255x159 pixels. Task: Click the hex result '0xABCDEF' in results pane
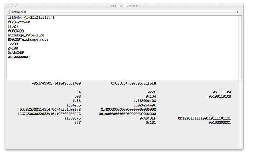click(148, 118)
